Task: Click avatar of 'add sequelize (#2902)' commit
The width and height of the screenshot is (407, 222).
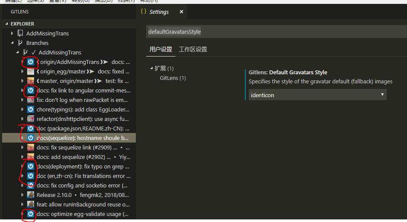Action: [31, 157]
